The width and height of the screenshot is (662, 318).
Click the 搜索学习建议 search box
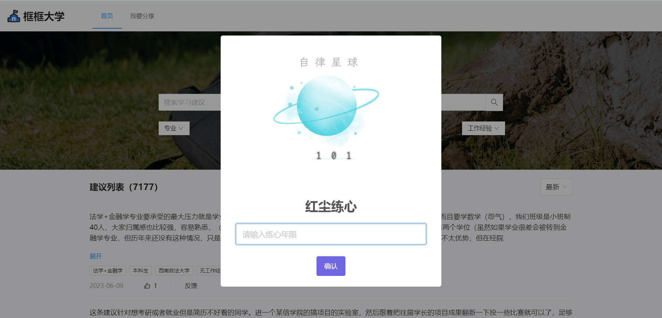point(189,102)
